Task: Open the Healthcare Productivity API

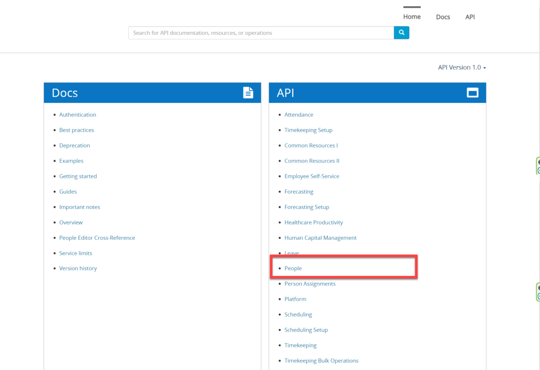Action: [314, 222]
